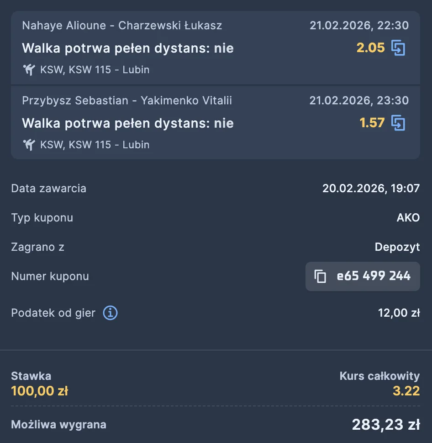Select the odds value 1.57
This screenshot has width=432, height=443.
(372, 123)
